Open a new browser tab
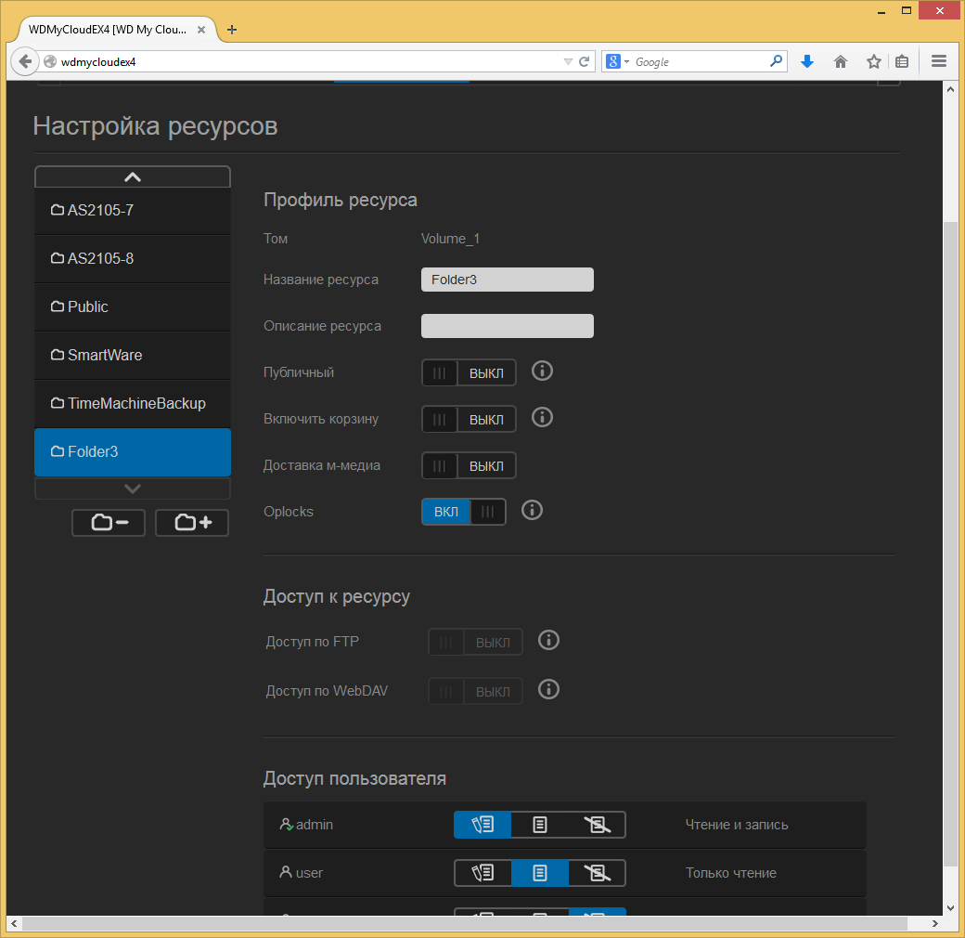This screenshot has width=965, height=938. [x=231, y=30]
